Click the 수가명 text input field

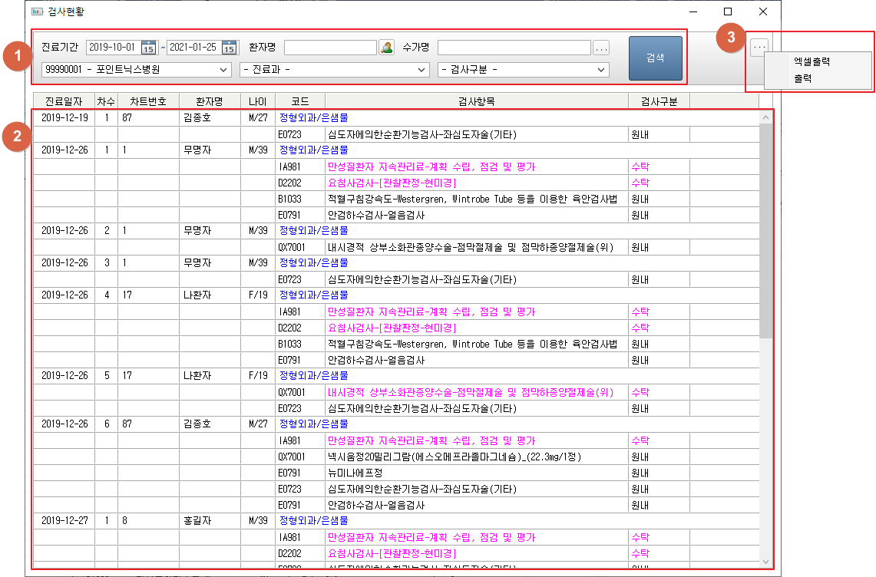[514, 48]
